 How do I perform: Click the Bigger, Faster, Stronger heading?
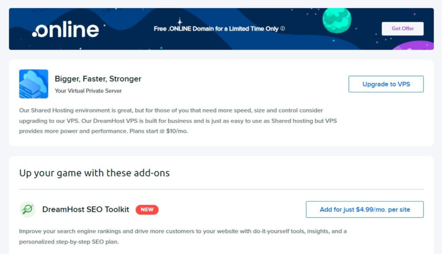[x=98, y=79]
